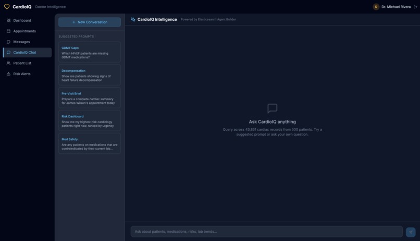The width and height of the screenshot is (420, 241).
Task: Focus the Ask about patients input field
Action: (x=266, y=232)
